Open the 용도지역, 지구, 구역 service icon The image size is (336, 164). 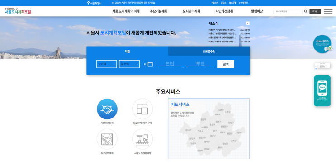click(142, 109)
